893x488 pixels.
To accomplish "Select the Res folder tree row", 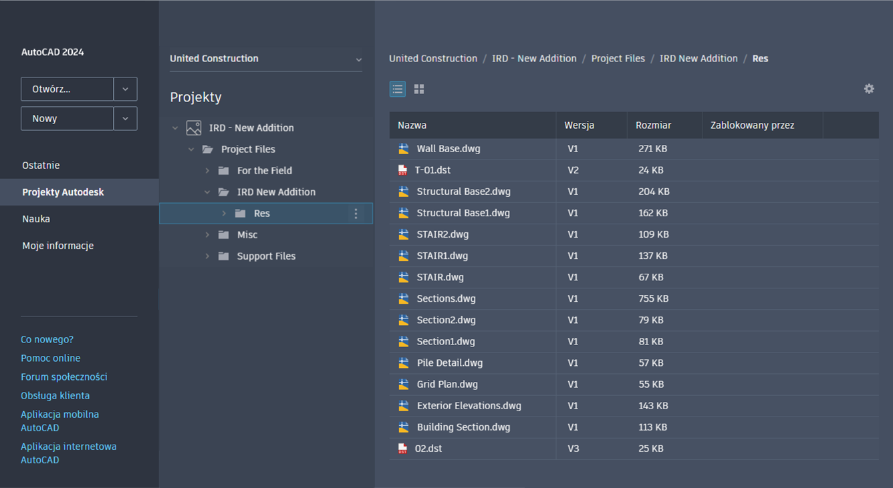I will [266, 214].
